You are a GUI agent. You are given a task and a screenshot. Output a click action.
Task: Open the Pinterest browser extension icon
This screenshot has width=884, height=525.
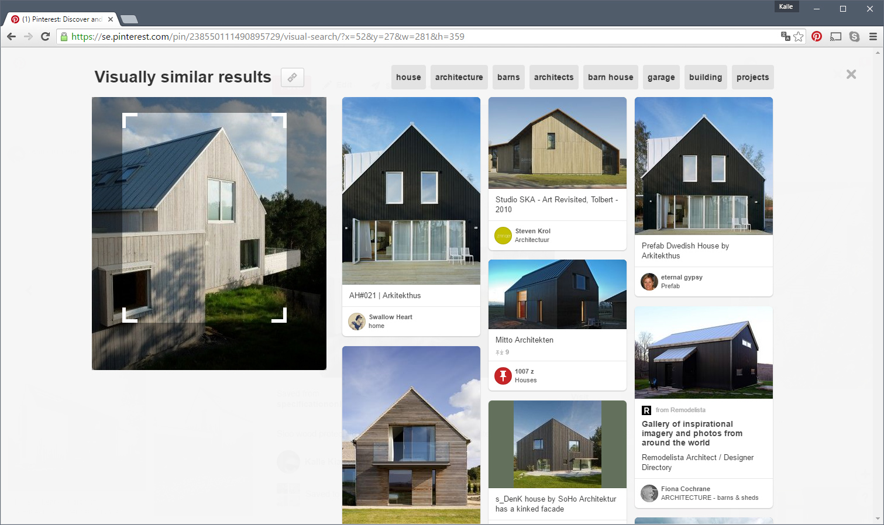pos(817,36)
